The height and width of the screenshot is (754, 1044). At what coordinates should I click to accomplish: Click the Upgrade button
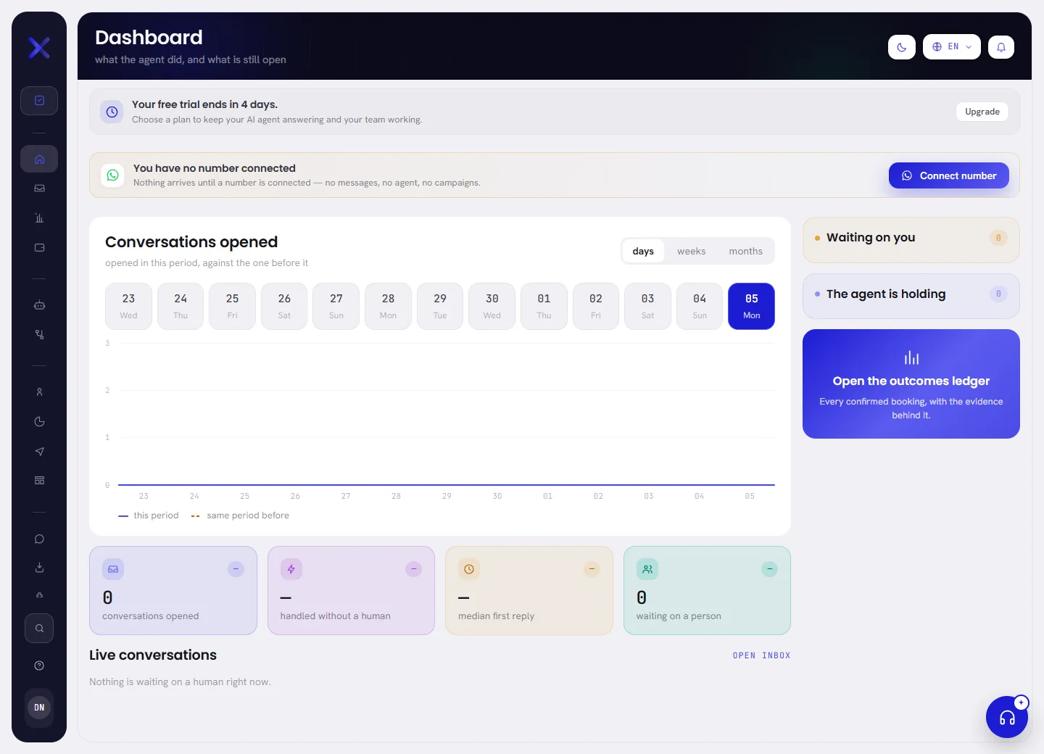point(982,112)
